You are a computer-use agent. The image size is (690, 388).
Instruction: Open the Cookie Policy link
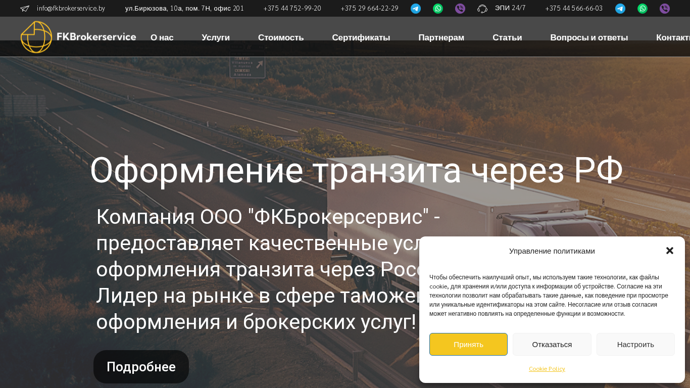tap(547, 369)
